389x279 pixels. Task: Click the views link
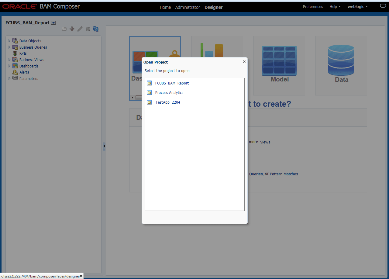click(x=265, y=142)
